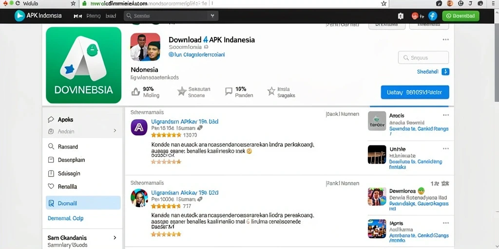
Task: Bookmark page with address bar star
Action: coord(384,3)
